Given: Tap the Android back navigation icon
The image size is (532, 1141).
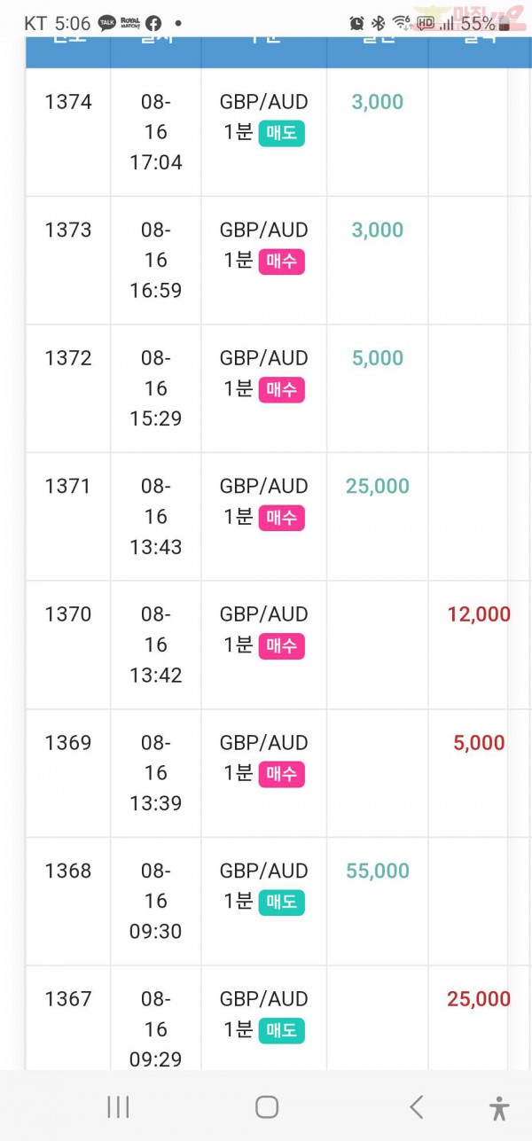Looking at the screenshot, I should pyautogui.click(x=417, y=1106).
